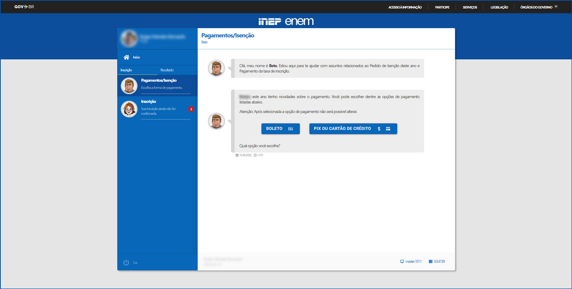Click the power icon next to Sair
572x289 pixels.
126,263
